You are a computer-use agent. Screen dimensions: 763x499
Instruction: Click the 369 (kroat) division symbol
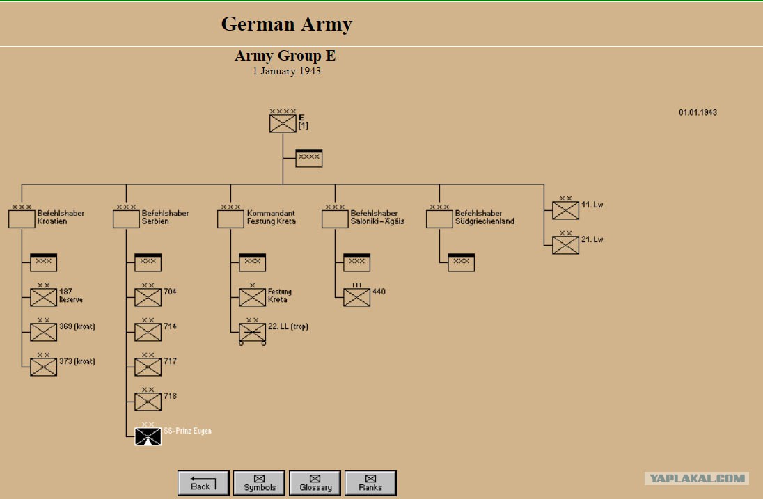click(x=44, y=332)
